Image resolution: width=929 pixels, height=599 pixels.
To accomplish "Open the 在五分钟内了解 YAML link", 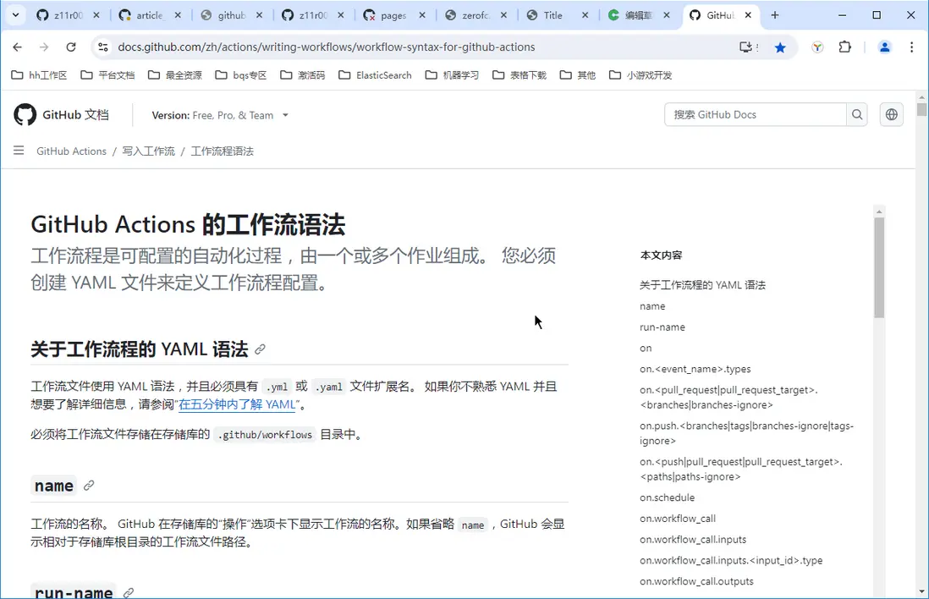I will [x=238, y=404].
